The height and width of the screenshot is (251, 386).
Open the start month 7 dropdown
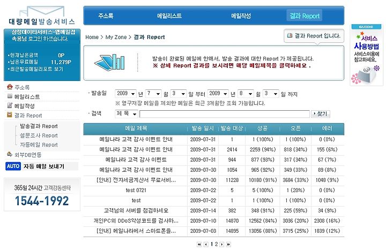click(153, 94)
